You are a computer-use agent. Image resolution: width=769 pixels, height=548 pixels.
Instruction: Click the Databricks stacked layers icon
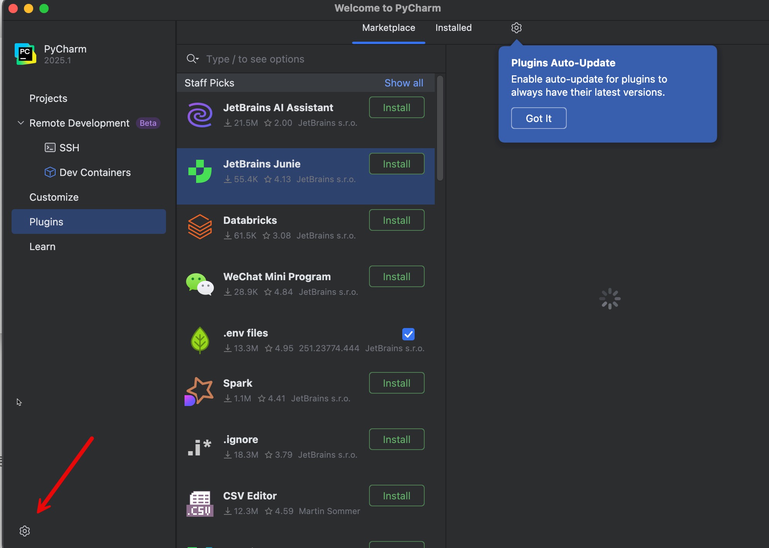point(200,227)
